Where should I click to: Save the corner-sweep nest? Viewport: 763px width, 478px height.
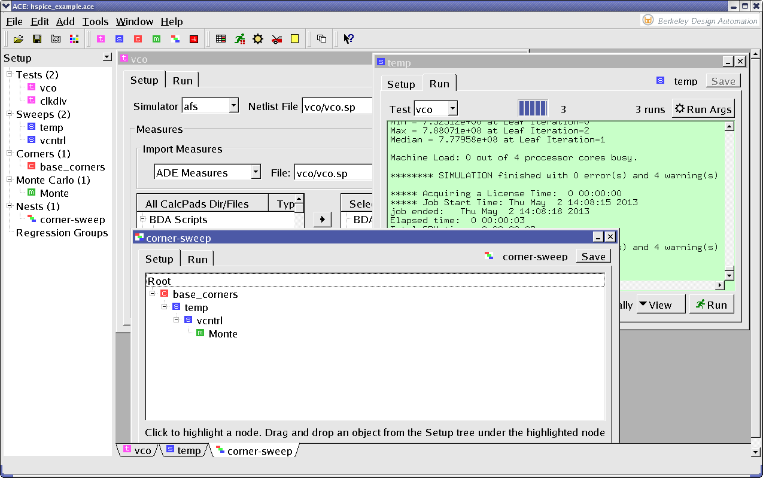point(593,257)
